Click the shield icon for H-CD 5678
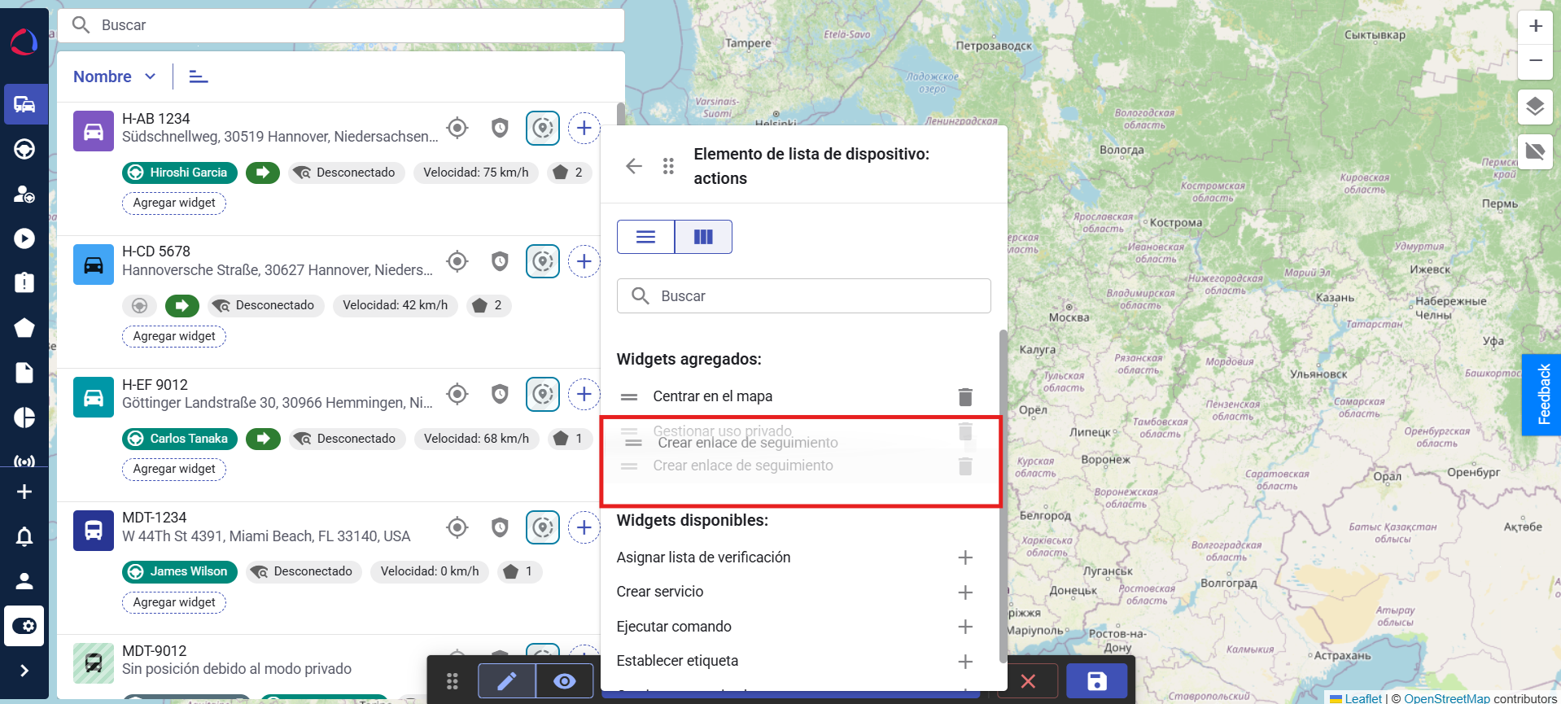 pos(500,261)
